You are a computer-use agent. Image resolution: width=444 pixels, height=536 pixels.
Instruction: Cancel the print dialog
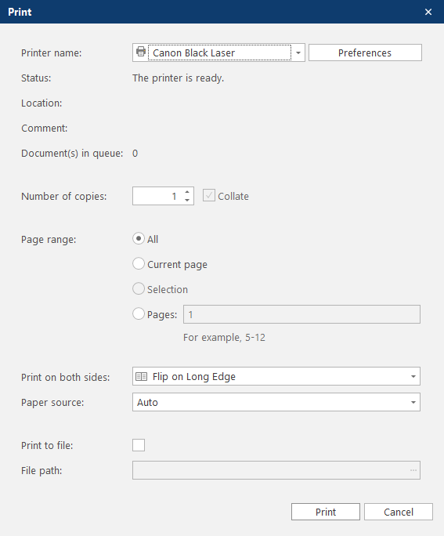(399, 512)
